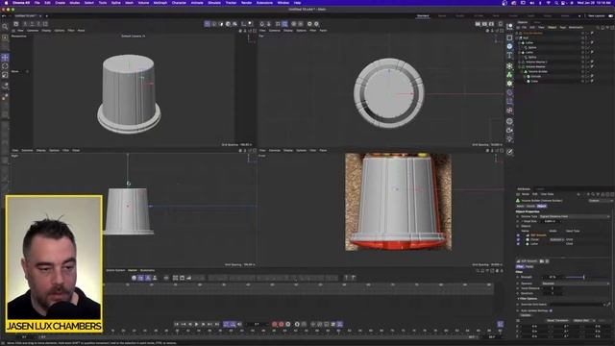Toggle SDF Smooth checkbox in Objects list
This screenshot has width=615, height=346.
[518, 235]
